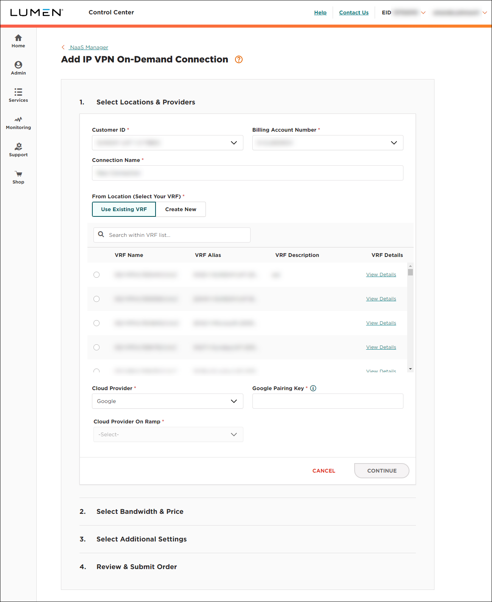Viewport: 492px width, 602px height.
Task: Click the Contact Us link
Action: click(x=354, y=12)
